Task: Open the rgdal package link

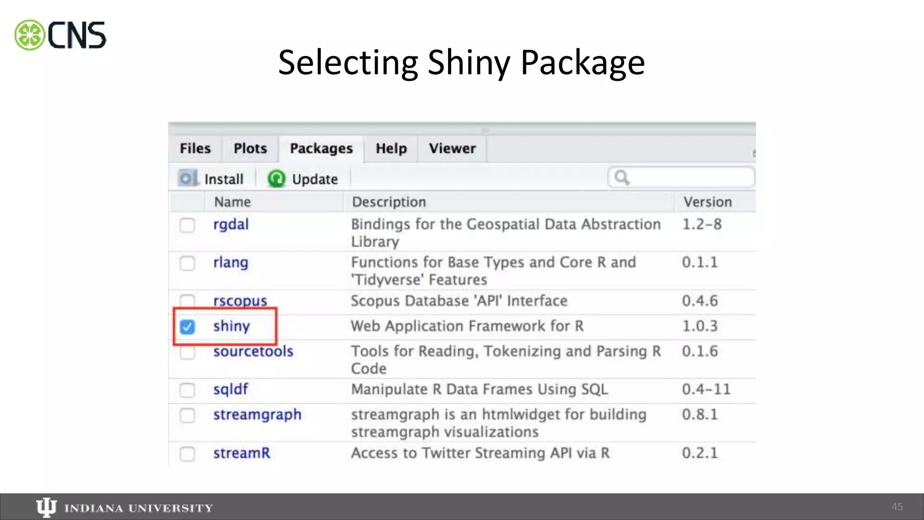Action: coord(231,225)
